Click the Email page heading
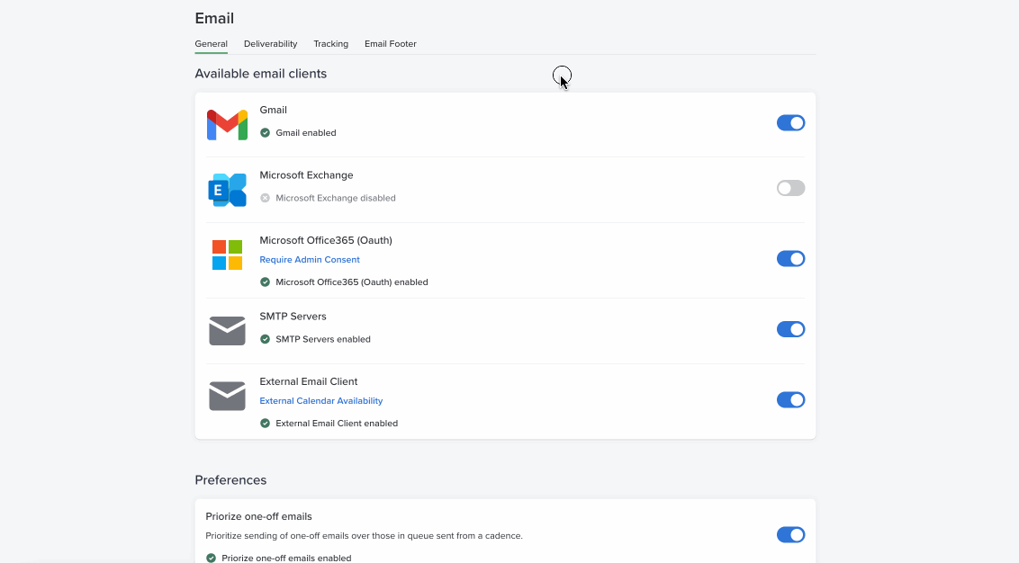This screenshot has height=563, width=1019. click(x=214, y=18)
